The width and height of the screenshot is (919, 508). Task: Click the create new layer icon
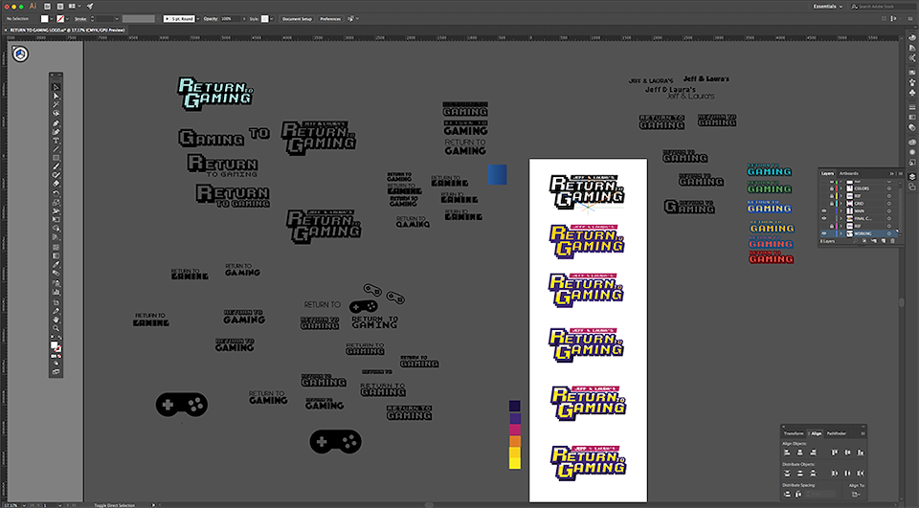pos(885,241)
